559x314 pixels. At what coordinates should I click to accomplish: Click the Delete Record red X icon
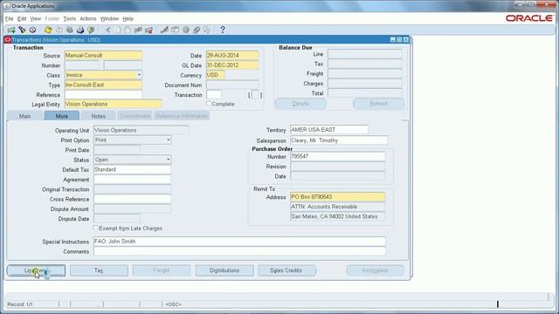148,31
